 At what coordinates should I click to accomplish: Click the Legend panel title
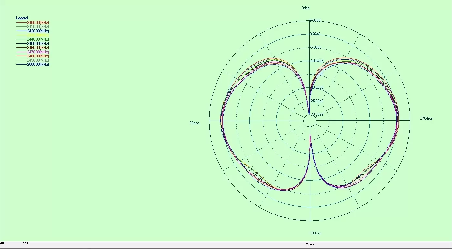pyautogui.click(x=22, y=18)
